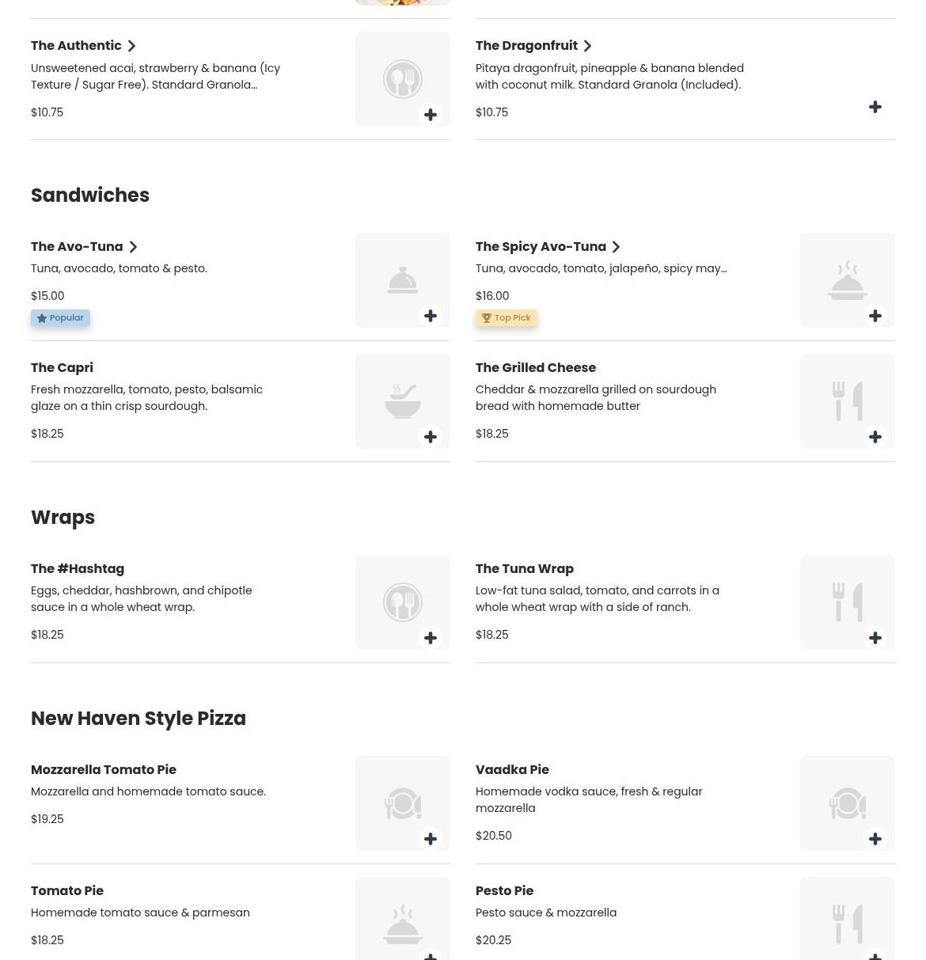Click the Popular badge
This screenshot has width=926, height=960.
pos(60,318)
